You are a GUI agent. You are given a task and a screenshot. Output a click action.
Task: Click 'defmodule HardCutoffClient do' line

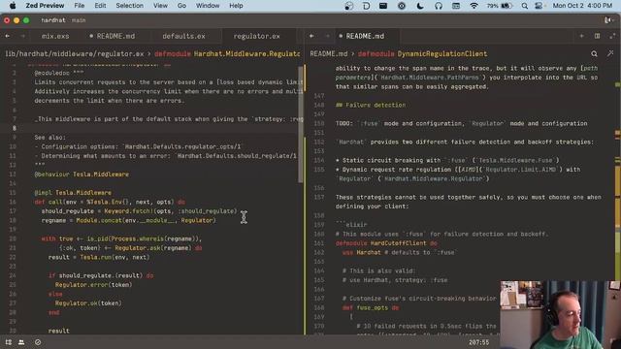click(386, 243)
